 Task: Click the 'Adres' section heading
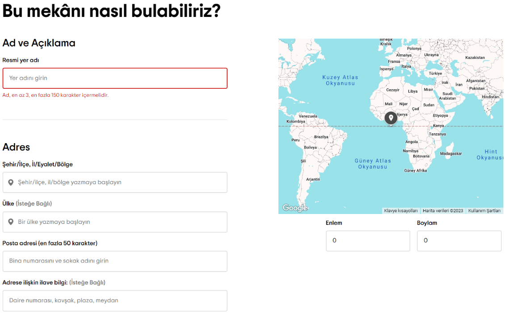pyautogui.click(x=16, y=147)
